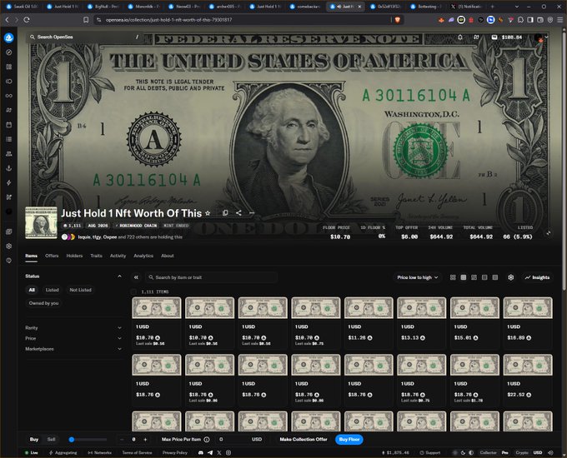The height and width of the screenshot is (458, 567).
Task: Click the calendar icon in left sidebar
Action: pos(9,125)
